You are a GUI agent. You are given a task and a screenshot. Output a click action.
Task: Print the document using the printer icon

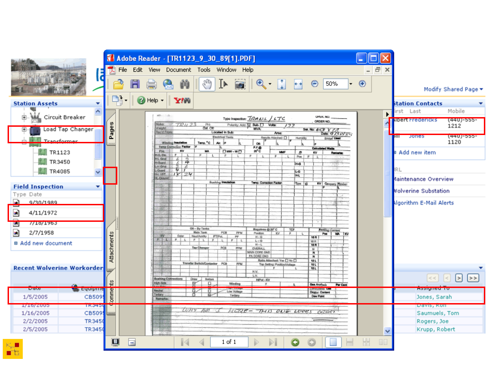[151, 84]
